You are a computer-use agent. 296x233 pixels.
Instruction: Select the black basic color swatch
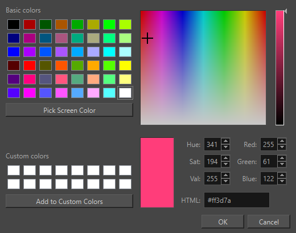tap(14, 24)
